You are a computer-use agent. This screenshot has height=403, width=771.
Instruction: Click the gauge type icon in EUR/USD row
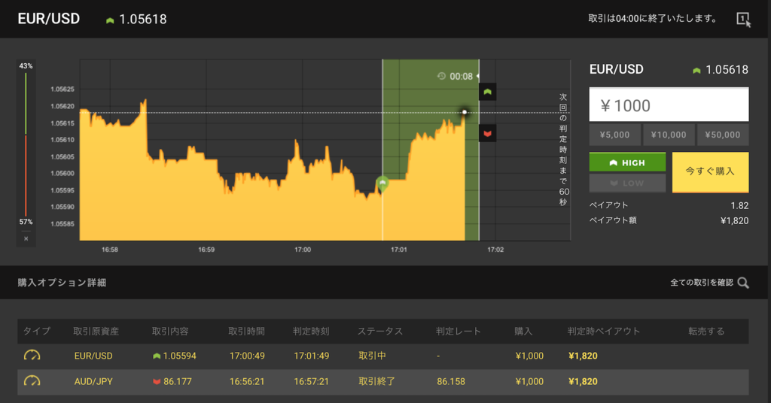tap(32, 356)
